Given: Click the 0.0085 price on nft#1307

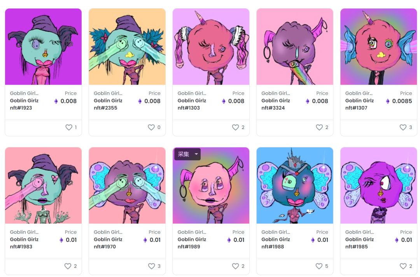Looking at the screenshot, I should [x=402, y=101].
